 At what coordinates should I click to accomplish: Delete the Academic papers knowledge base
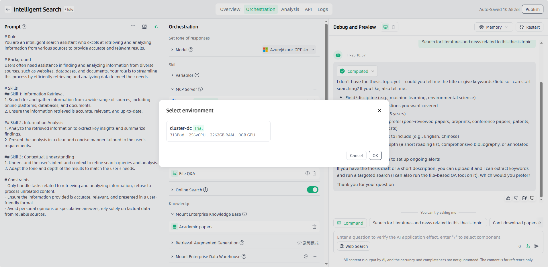pyautogui.click(x=314, y=227)
